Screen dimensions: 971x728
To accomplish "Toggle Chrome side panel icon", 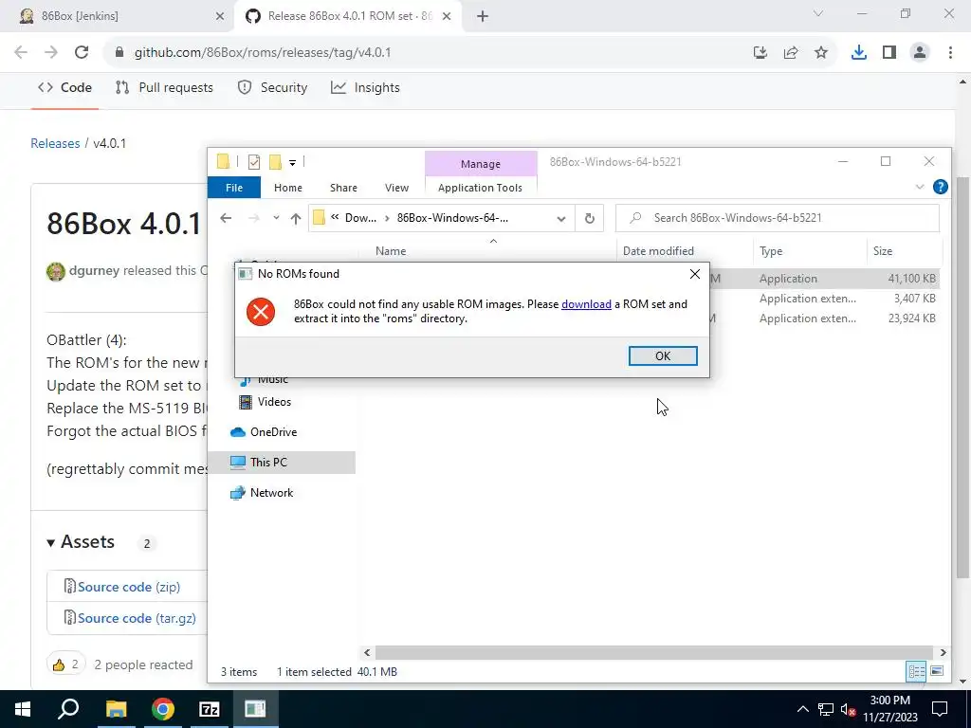I will (889, 53).
